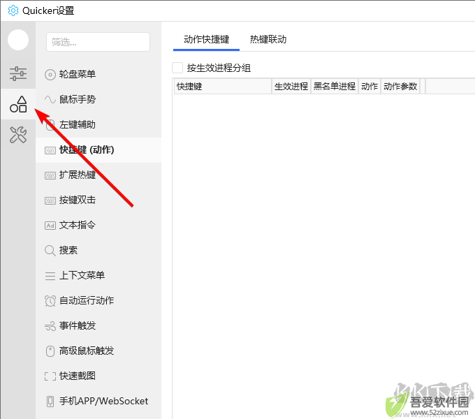This screenshot has height=419, width=475.
Task: Open 事件触发 settings
Action: point(98,325)
